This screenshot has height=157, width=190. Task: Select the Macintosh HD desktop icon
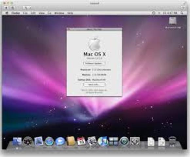[x=173, y=23]
